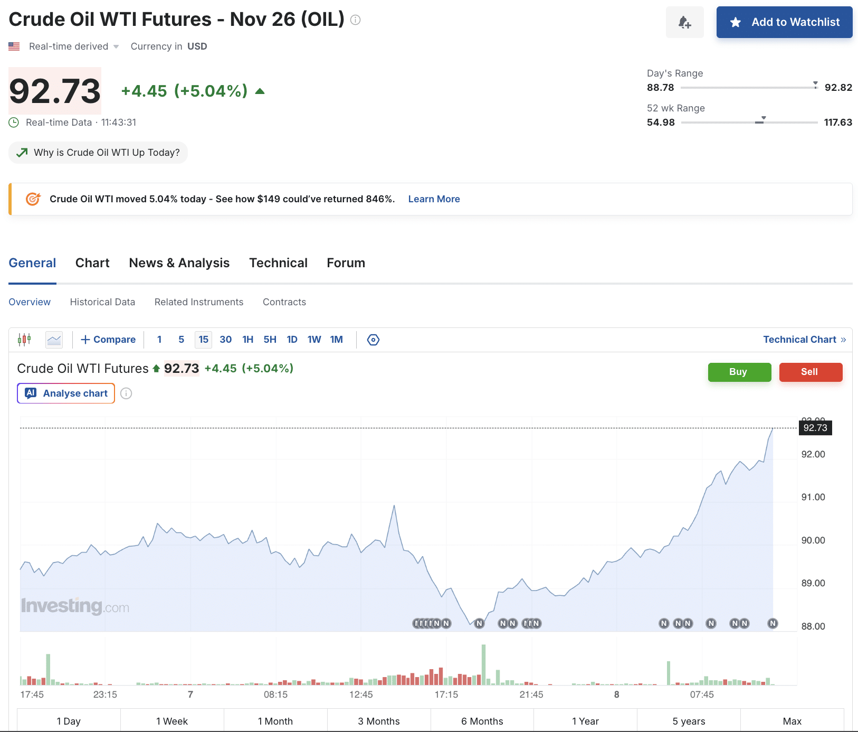Open the last news marker on the chart
The image size is (858, 732).
click(773, 623)
